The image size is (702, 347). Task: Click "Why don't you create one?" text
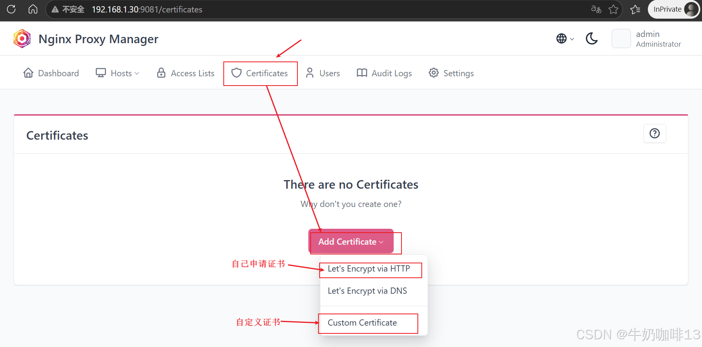pos(351,204)
